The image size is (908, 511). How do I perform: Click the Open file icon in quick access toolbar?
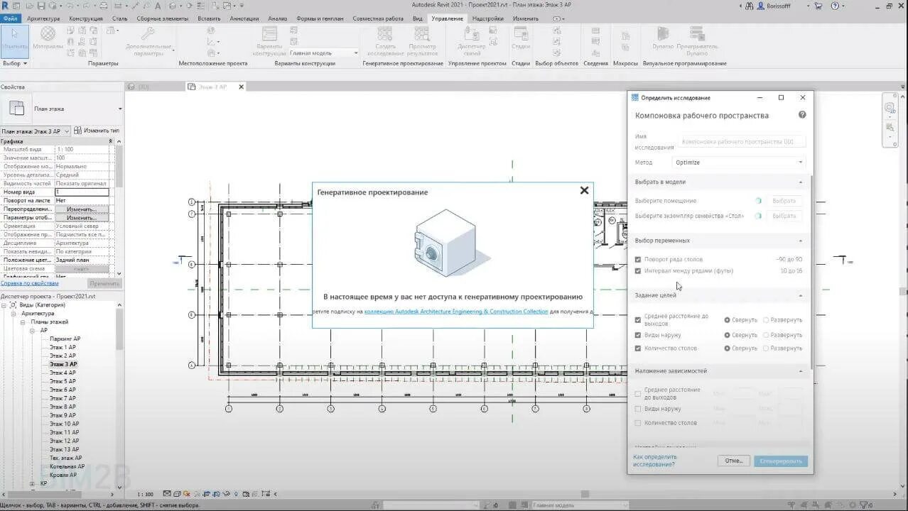(29, 6)
